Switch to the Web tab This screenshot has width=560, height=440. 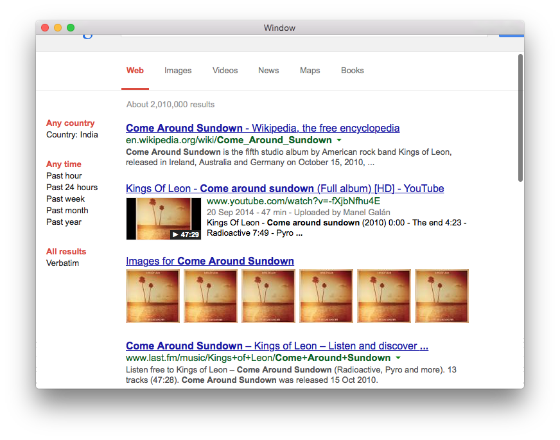pyautogui.click(x=135, y=71)
